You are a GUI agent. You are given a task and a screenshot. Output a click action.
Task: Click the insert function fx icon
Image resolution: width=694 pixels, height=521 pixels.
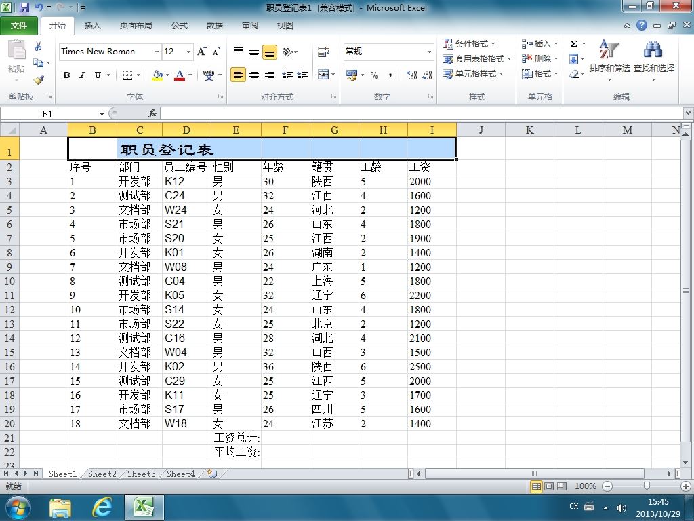click(152, 113)
